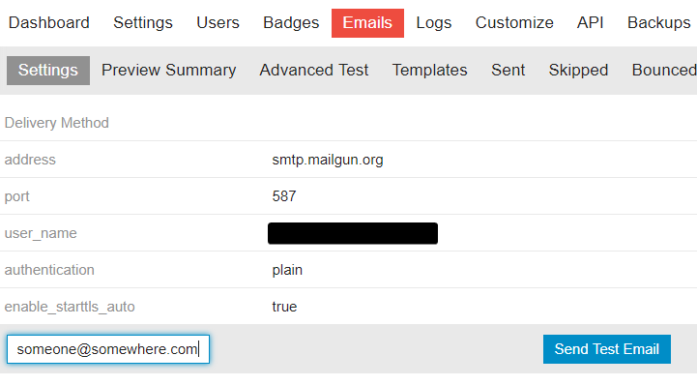Open the Advanced Test sub-tab

pos(314,71)
